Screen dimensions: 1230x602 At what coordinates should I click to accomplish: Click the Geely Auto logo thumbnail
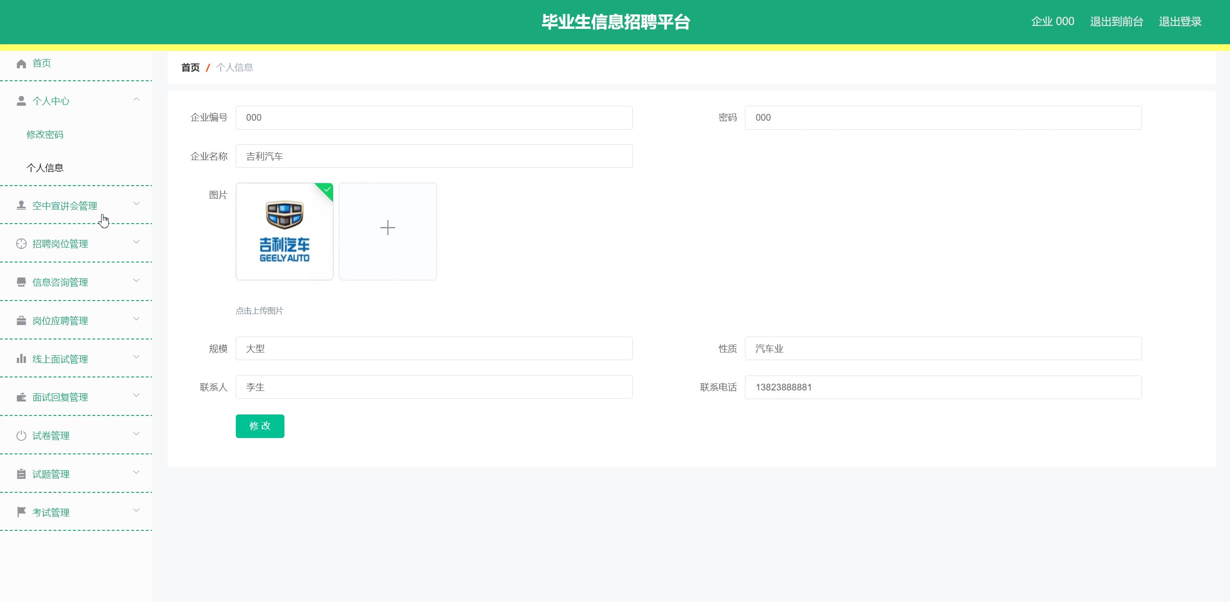284,231
